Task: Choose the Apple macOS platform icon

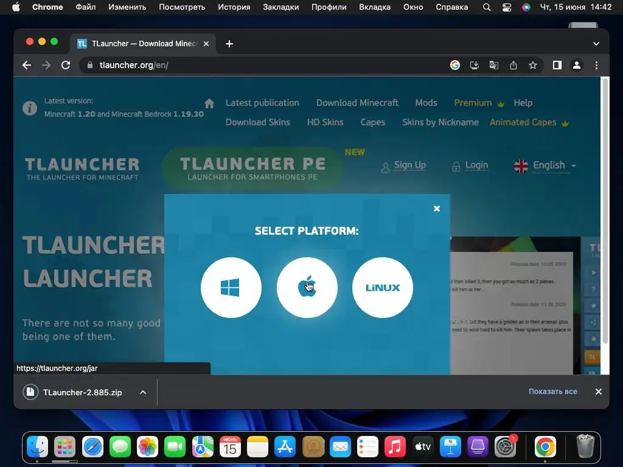Action: click(307, 288)
